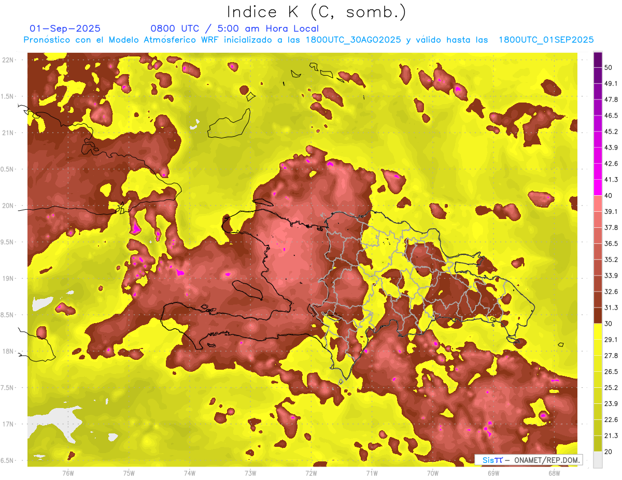This screenshot has width=622, height=480.
Task: Click the '40' color scale value
Action: (x=609, y=196)
